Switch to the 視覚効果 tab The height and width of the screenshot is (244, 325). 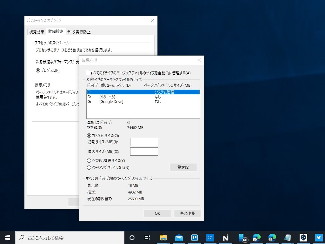click(36, 31)
